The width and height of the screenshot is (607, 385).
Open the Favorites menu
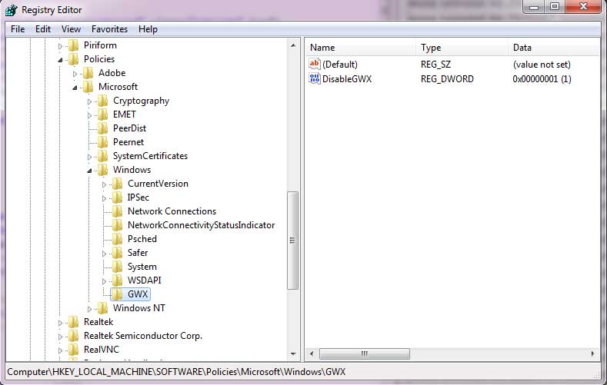coord(109,29)
